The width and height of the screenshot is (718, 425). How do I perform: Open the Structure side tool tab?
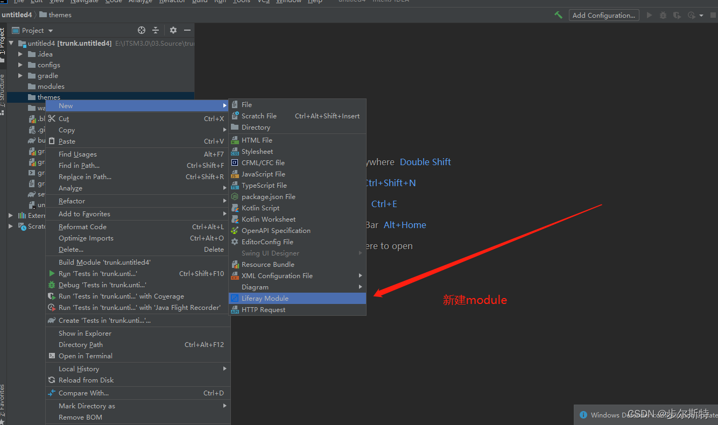tap(3, 95)
